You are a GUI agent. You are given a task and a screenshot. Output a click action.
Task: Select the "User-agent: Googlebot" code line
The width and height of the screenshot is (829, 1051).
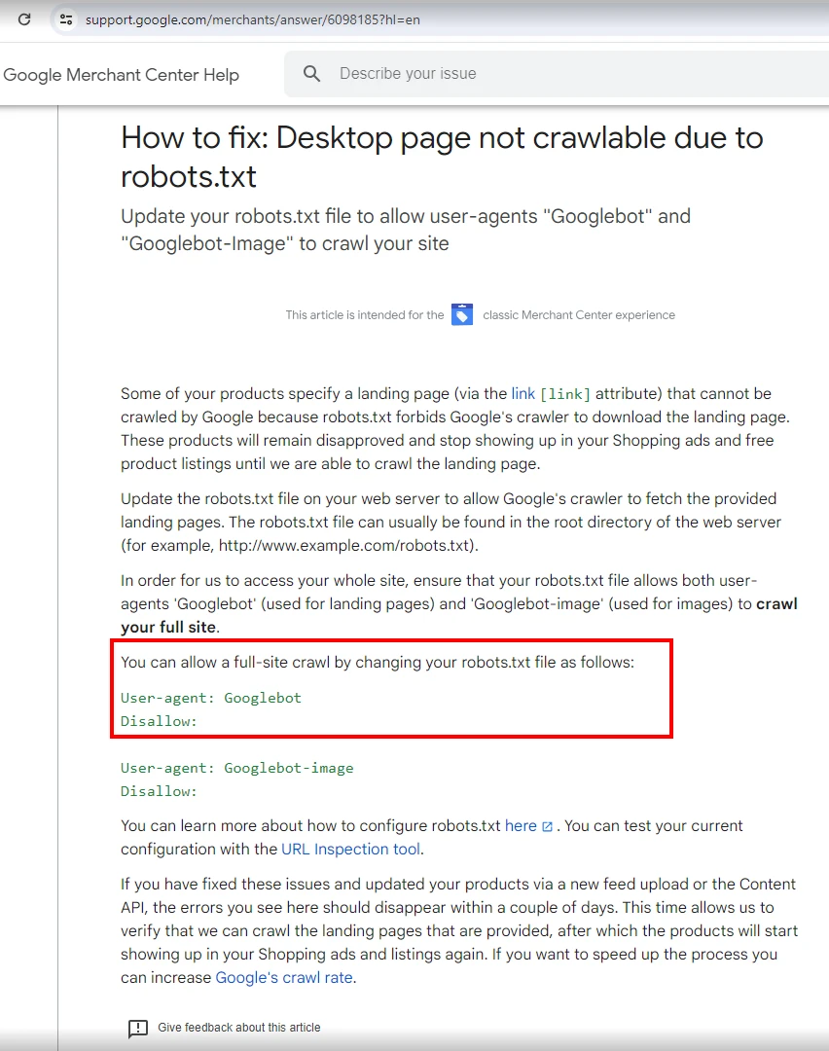point(211,698)
